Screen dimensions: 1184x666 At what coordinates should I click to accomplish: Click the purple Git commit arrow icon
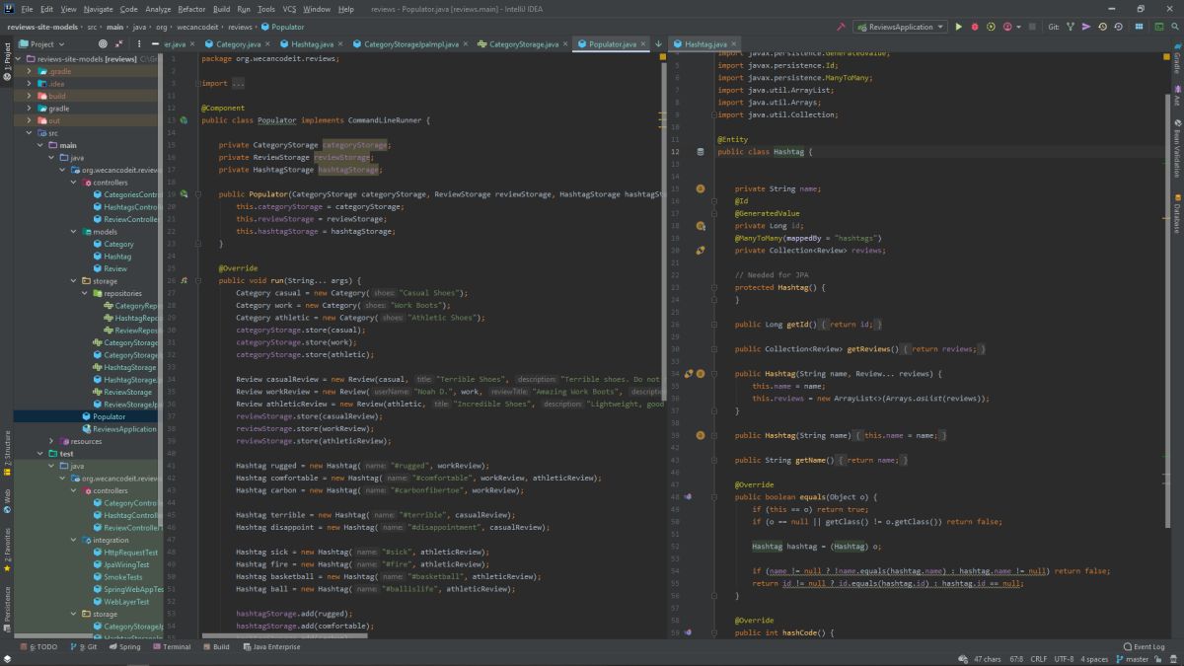(1086, 28)
